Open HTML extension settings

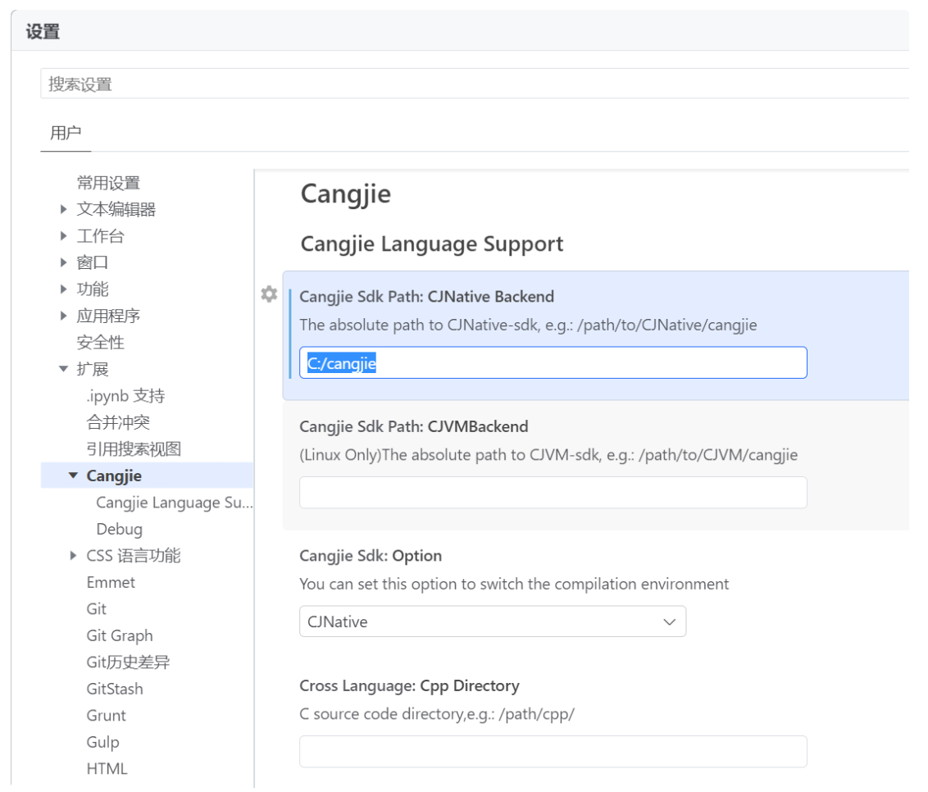pos(107,769)
